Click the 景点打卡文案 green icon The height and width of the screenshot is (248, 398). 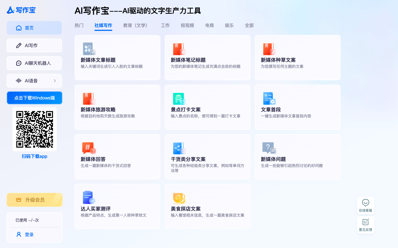click(x=179, y=99)
